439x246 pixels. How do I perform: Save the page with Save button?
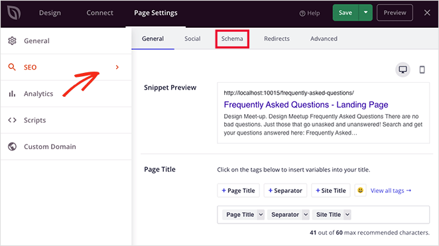345,13
